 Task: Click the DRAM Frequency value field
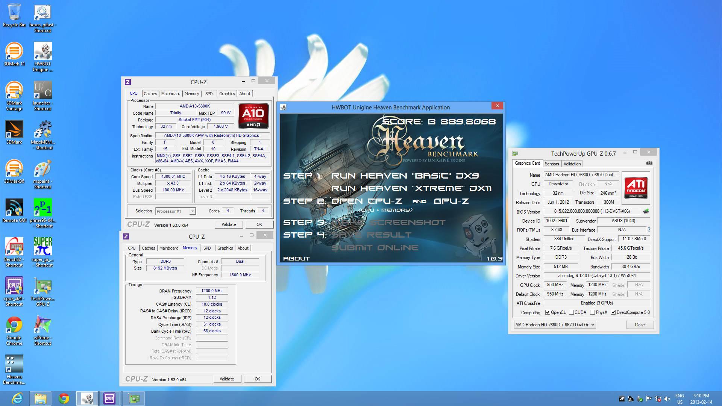pyautogui.click(x=212, y=291)
